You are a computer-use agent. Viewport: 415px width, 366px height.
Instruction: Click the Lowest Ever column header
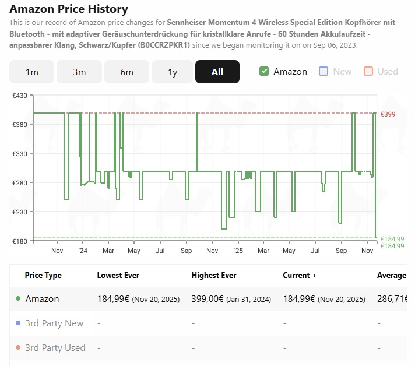click(x=118, y=275)
